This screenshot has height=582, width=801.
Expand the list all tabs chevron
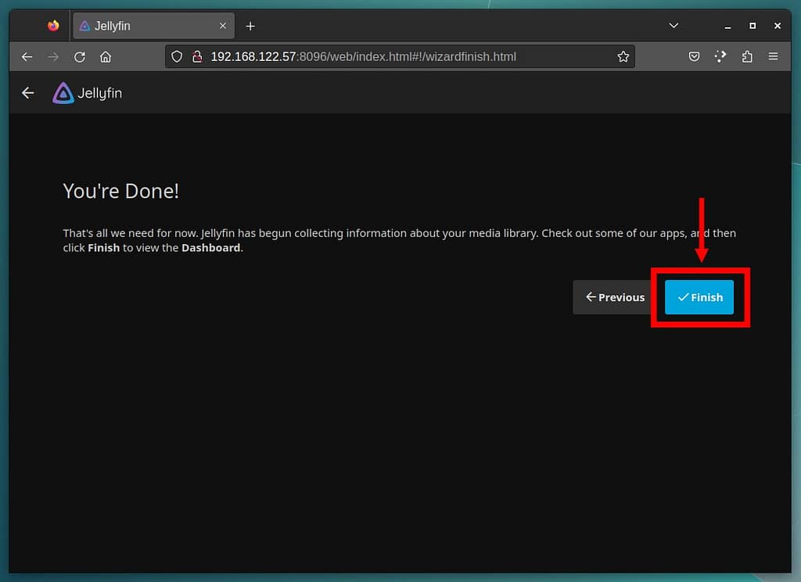pos(673,26)
